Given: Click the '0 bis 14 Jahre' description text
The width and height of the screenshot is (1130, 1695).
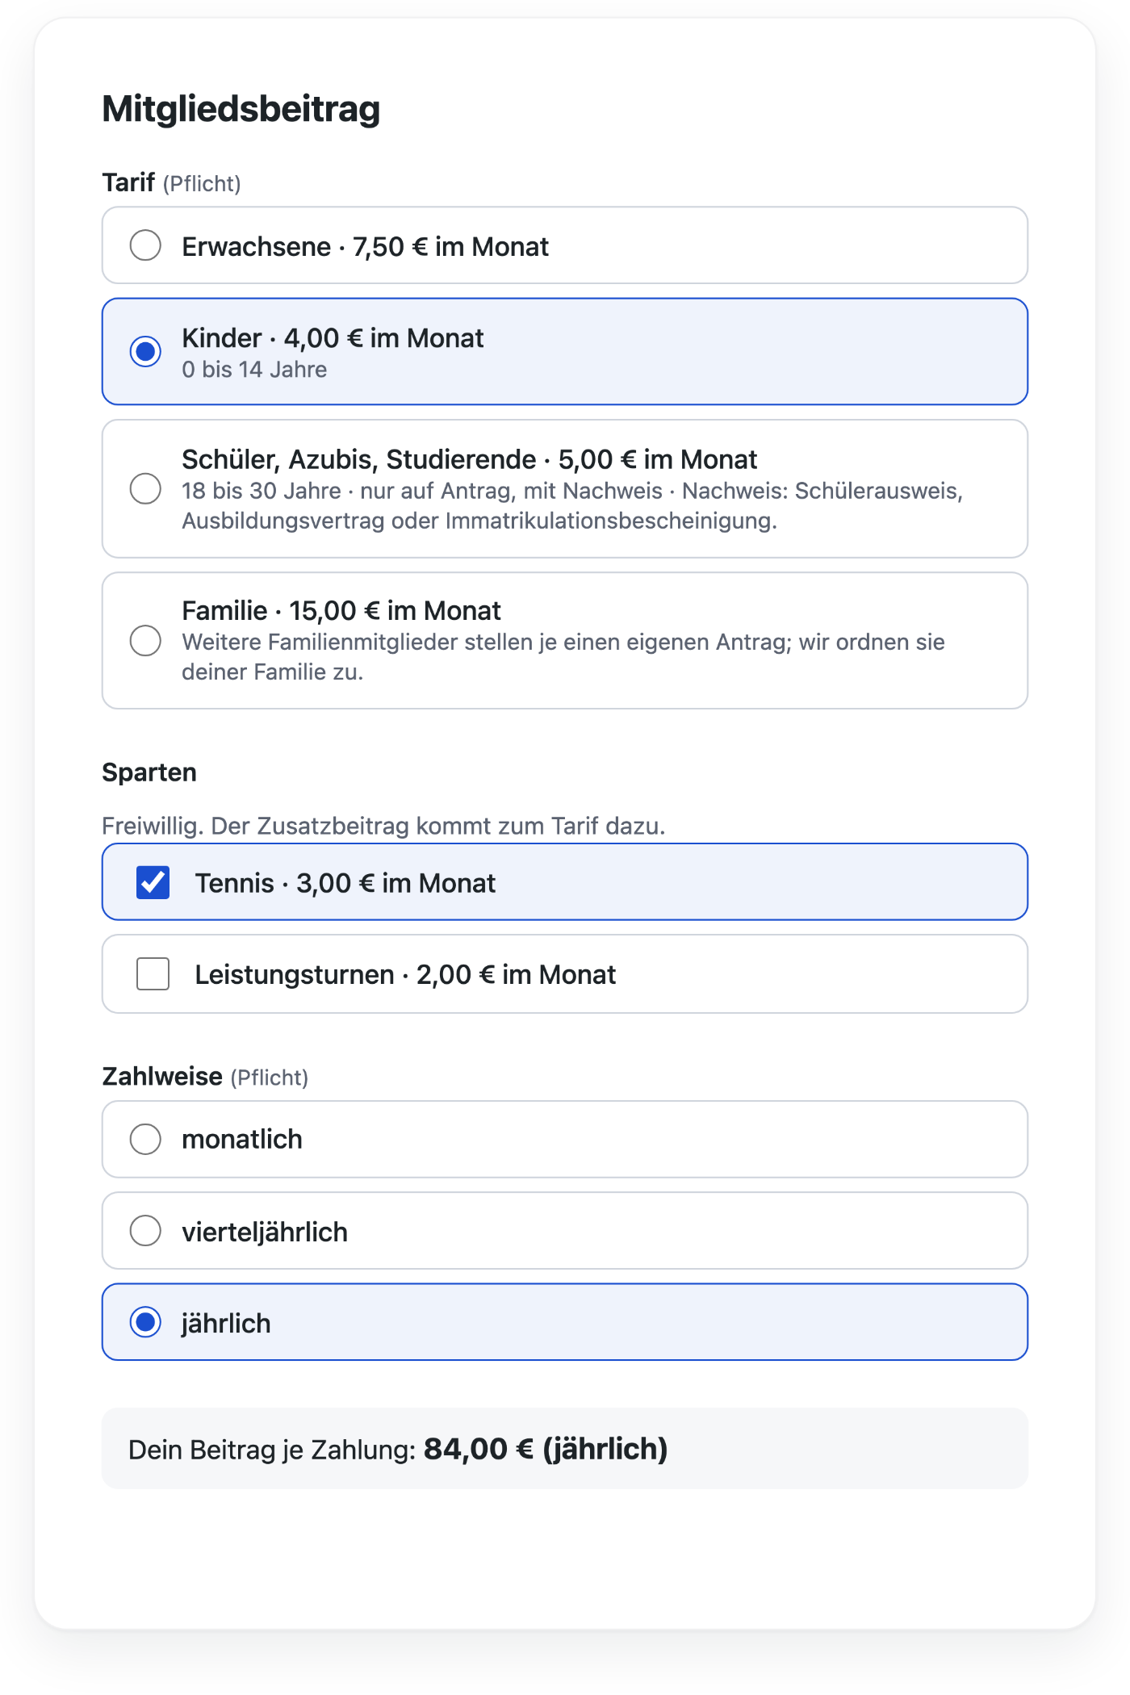Looking at the screenshot, I should 254,370.
